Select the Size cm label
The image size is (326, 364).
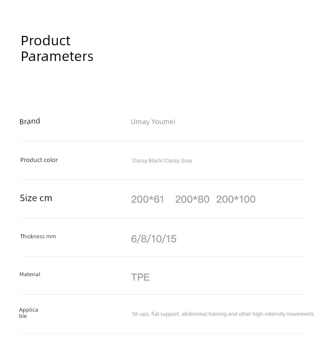[36, 198]
